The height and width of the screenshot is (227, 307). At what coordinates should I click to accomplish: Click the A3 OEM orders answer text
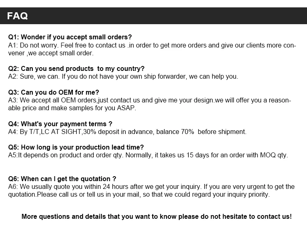pyautogui.click(x=149, y=104)
